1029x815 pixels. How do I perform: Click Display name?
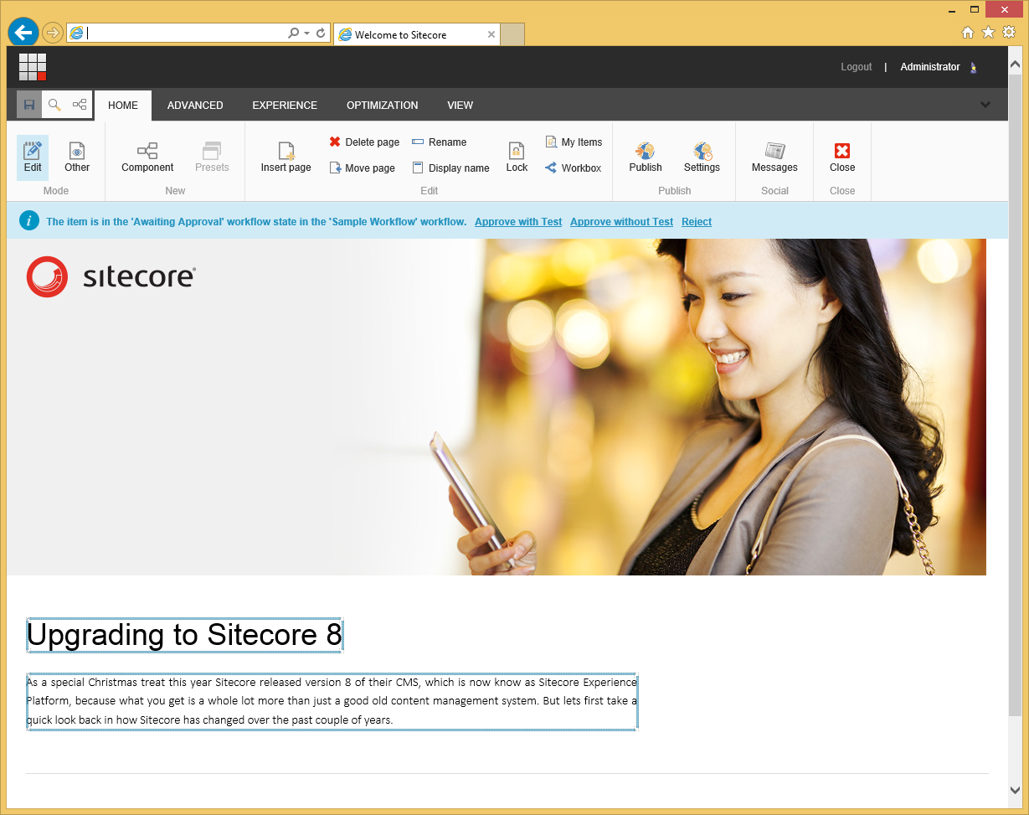tap(450, 168)
